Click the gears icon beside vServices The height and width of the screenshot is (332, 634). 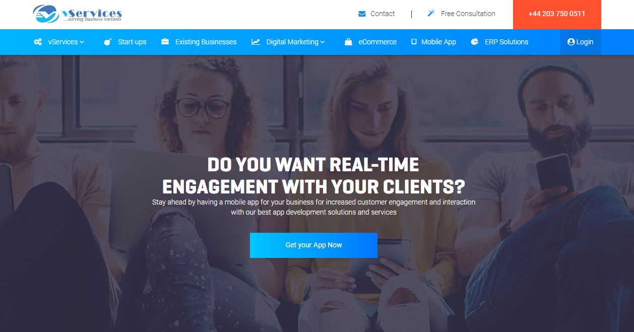tap(38, 42)
